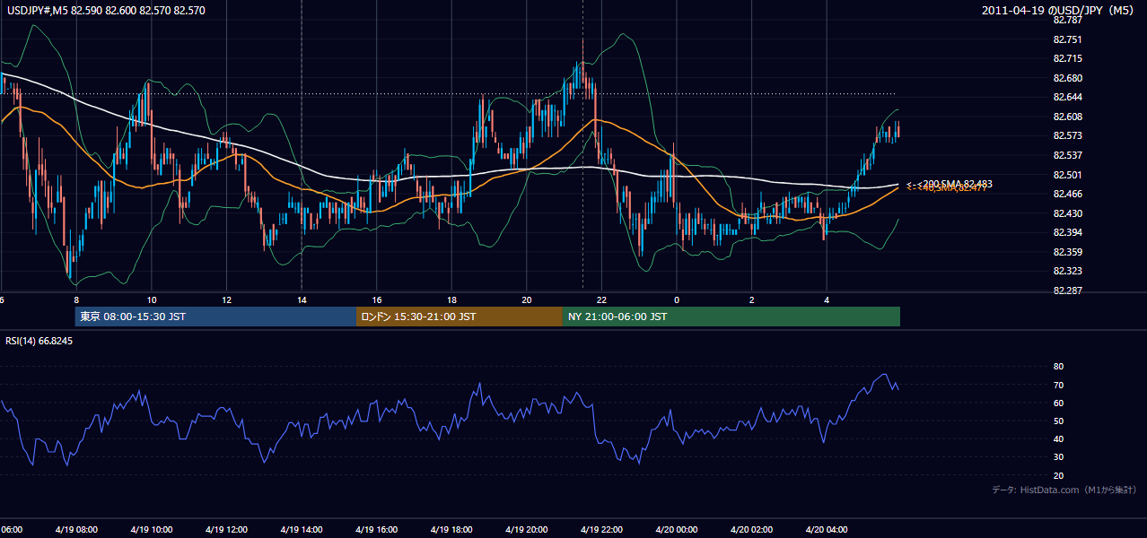
Task: Click hour tick 8 under the price chart
Action: coord(76,299)
